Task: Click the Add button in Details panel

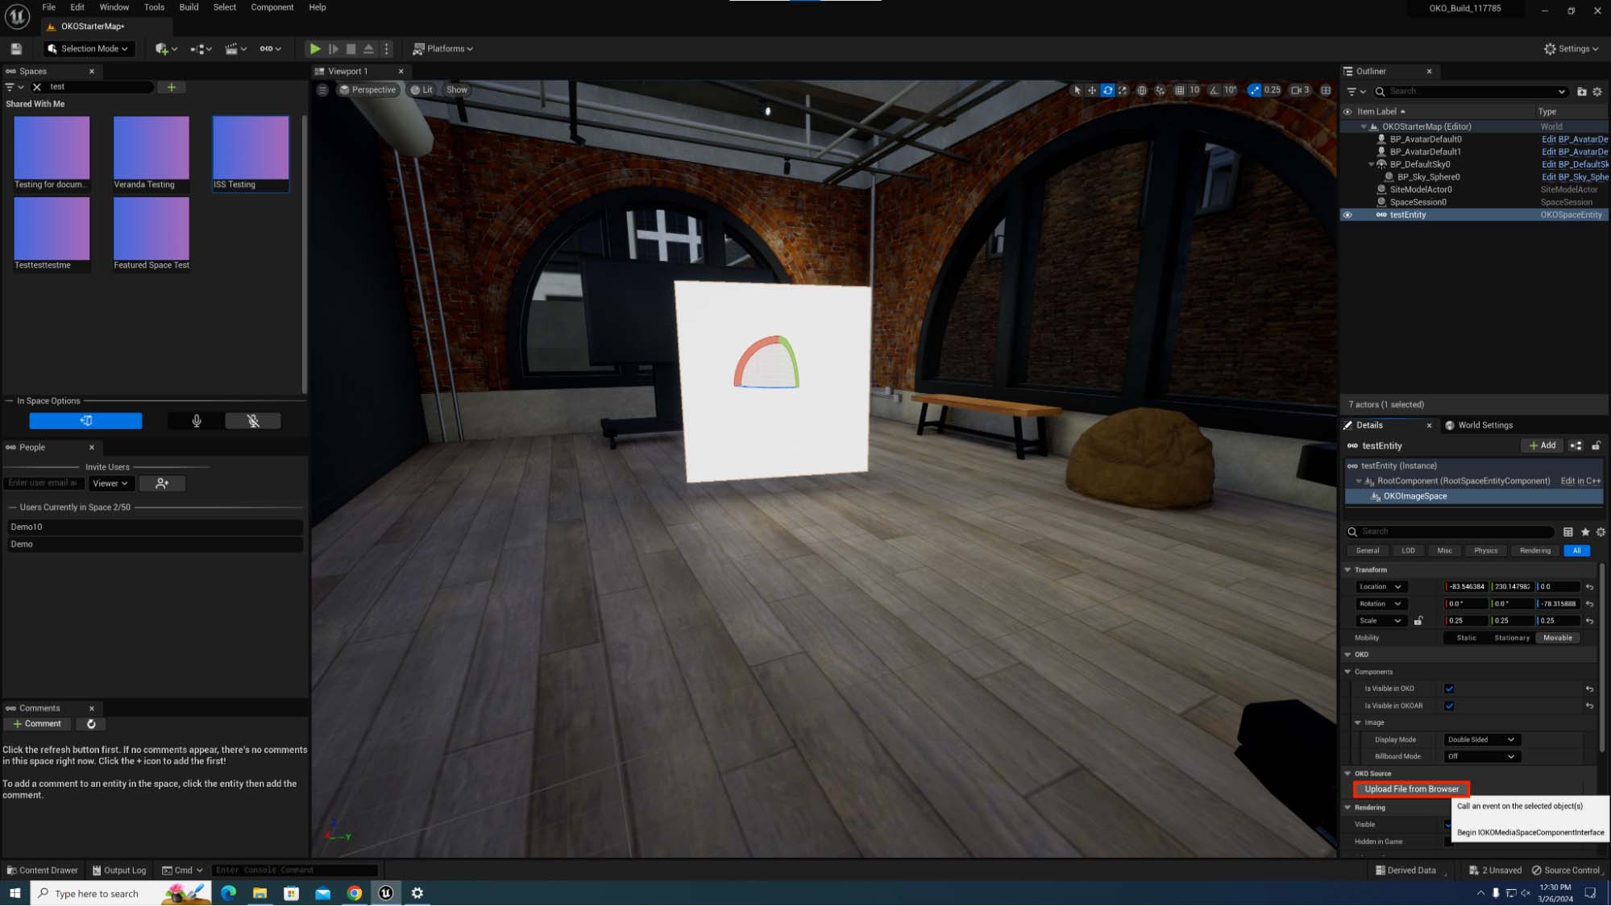Action: (x=1542, y=445)
